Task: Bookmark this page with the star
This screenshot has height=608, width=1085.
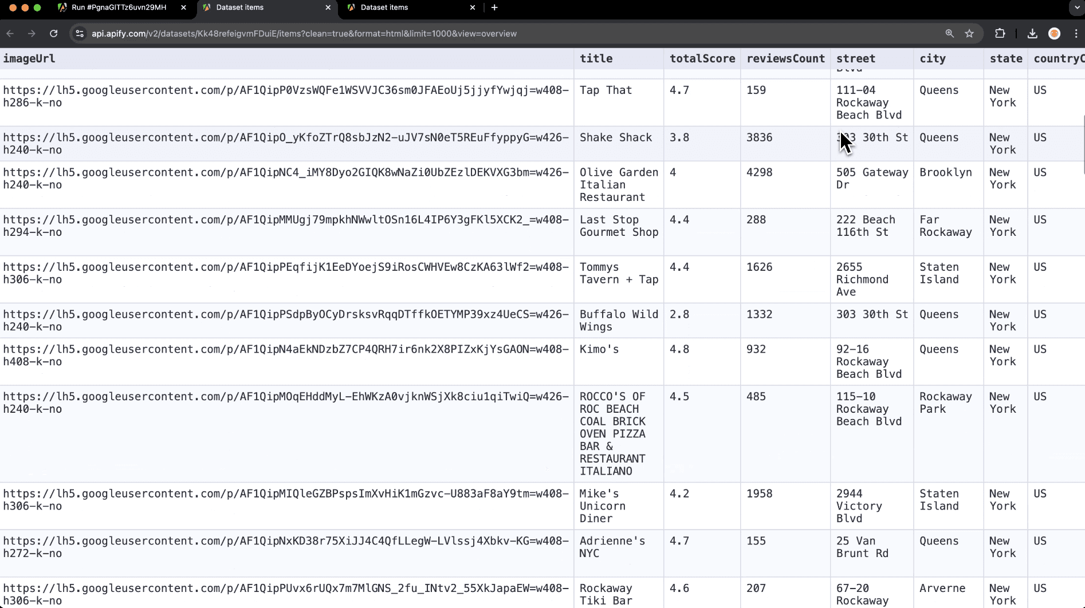Action: pos(969,34)
